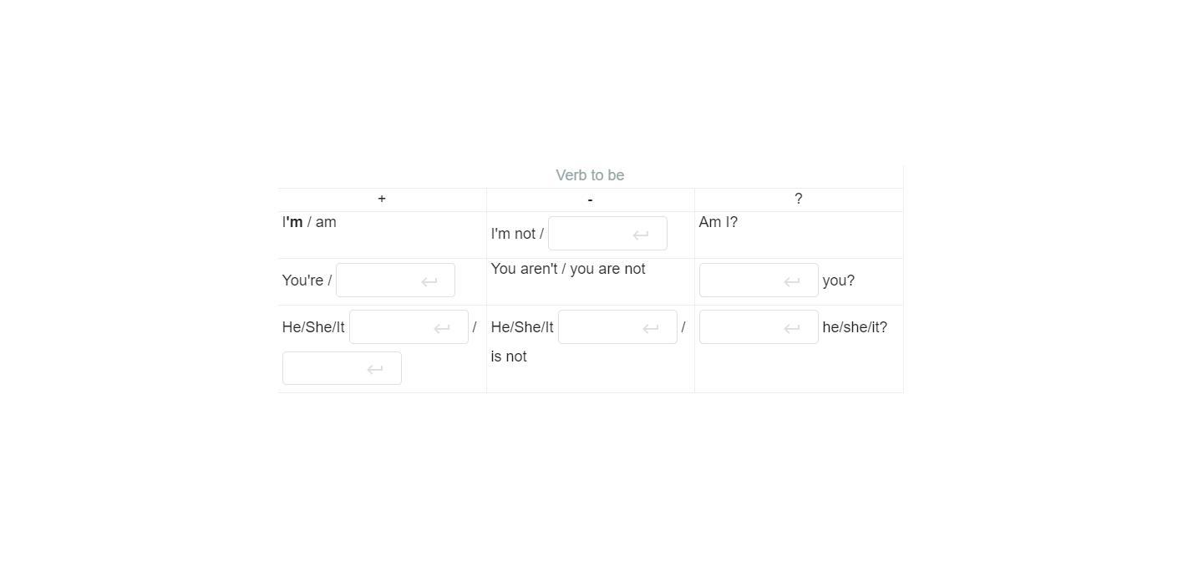Click the "Verb to be" table title
Image resolution: width=1183 pixels, height=561 pixels.
(x=590, y=175)
